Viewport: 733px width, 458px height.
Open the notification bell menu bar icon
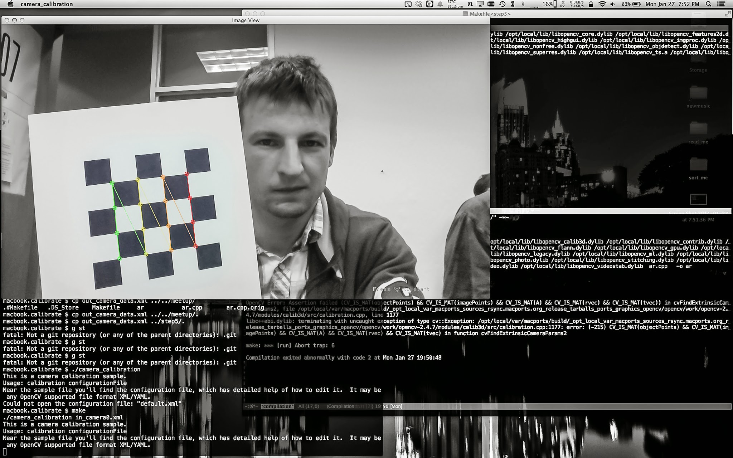click(x=440, y=4)
